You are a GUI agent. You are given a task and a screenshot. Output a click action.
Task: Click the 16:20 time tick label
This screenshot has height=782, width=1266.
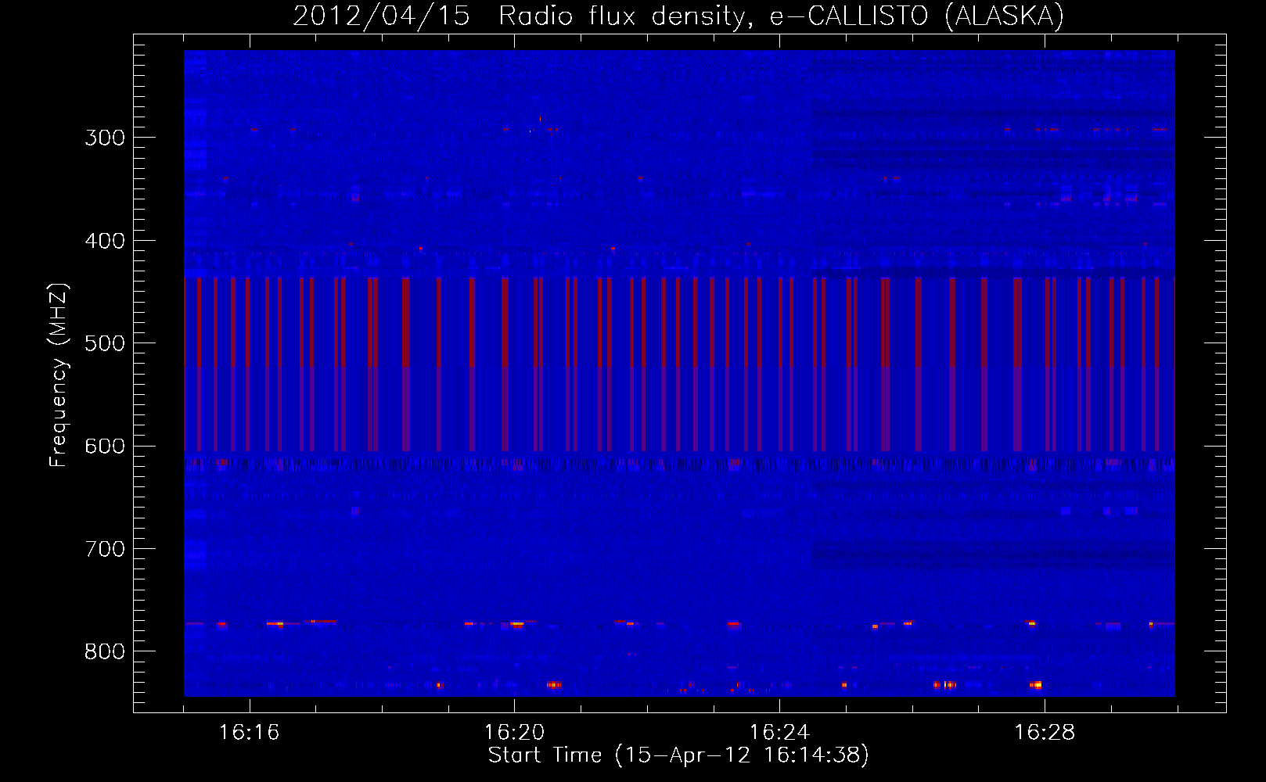tap(514, 732)
